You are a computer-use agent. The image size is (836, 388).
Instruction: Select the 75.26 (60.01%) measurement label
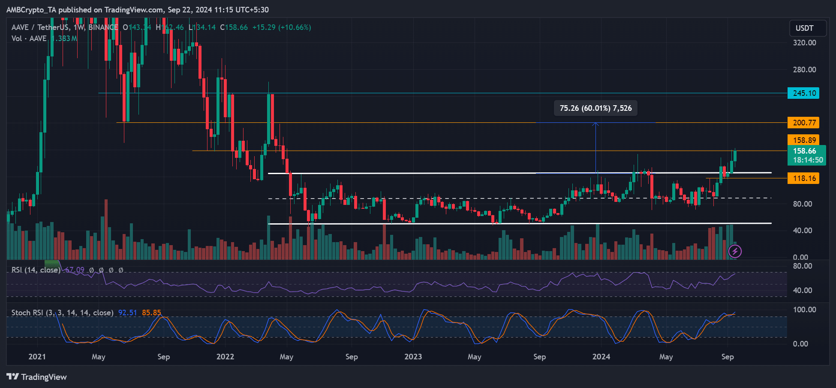595,108
